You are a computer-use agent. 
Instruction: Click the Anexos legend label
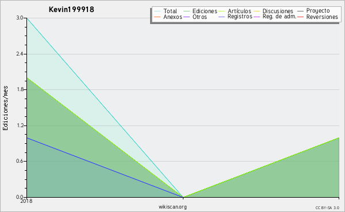click(172, 17)
